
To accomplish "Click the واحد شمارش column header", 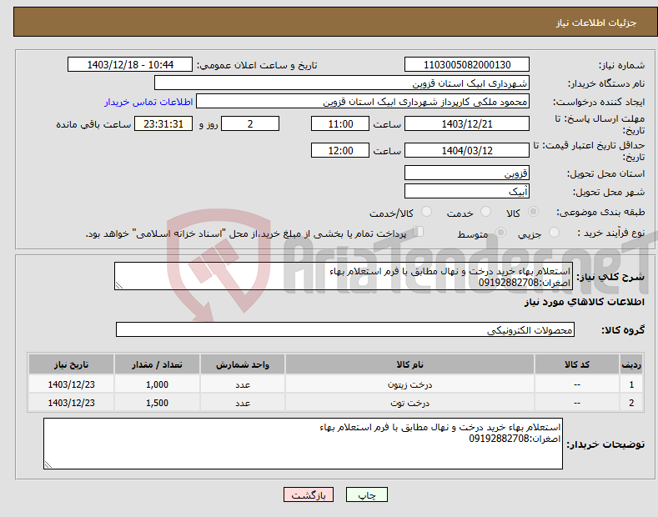I will click(x=243, y=364).
